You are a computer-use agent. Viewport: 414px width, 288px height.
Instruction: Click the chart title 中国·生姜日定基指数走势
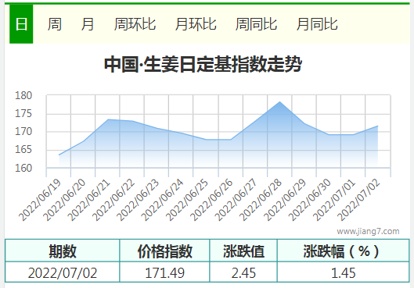point(203,64)
